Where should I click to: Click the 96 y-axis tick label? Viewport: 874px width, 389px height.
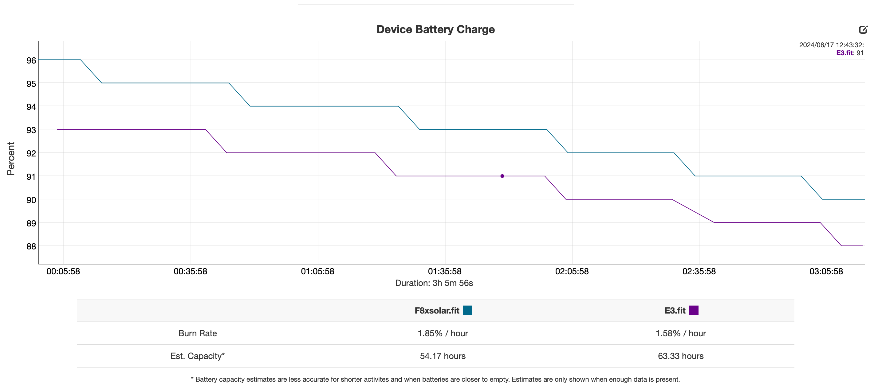click(31, 61)
